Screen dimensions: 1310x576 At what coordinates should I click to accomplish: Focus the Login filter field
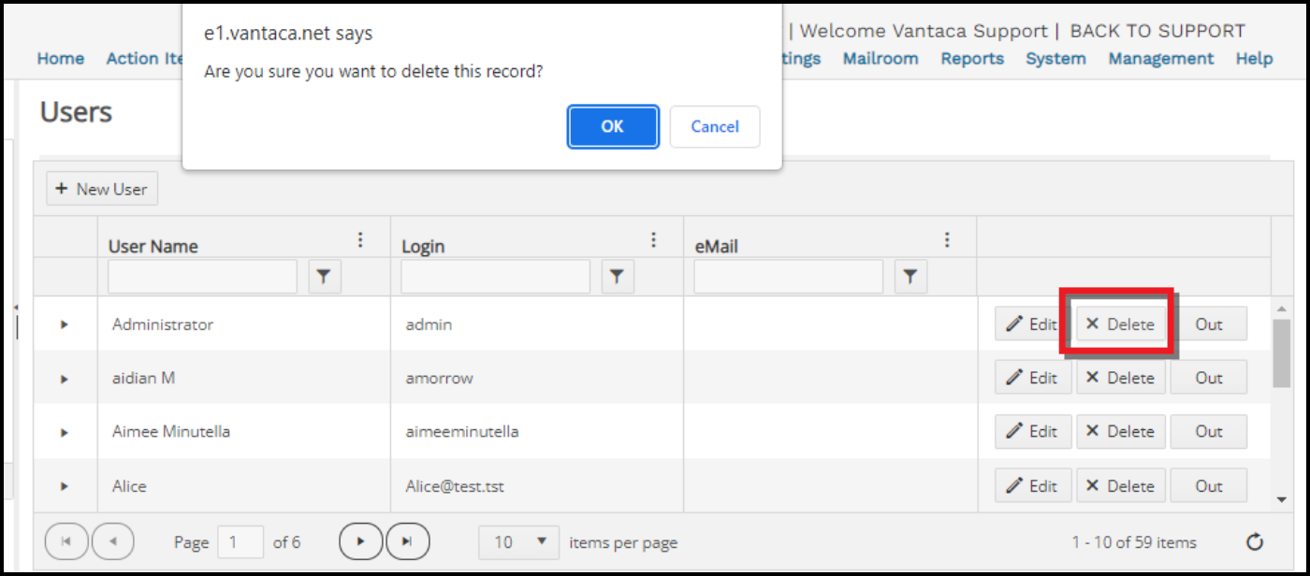[495, 277]
